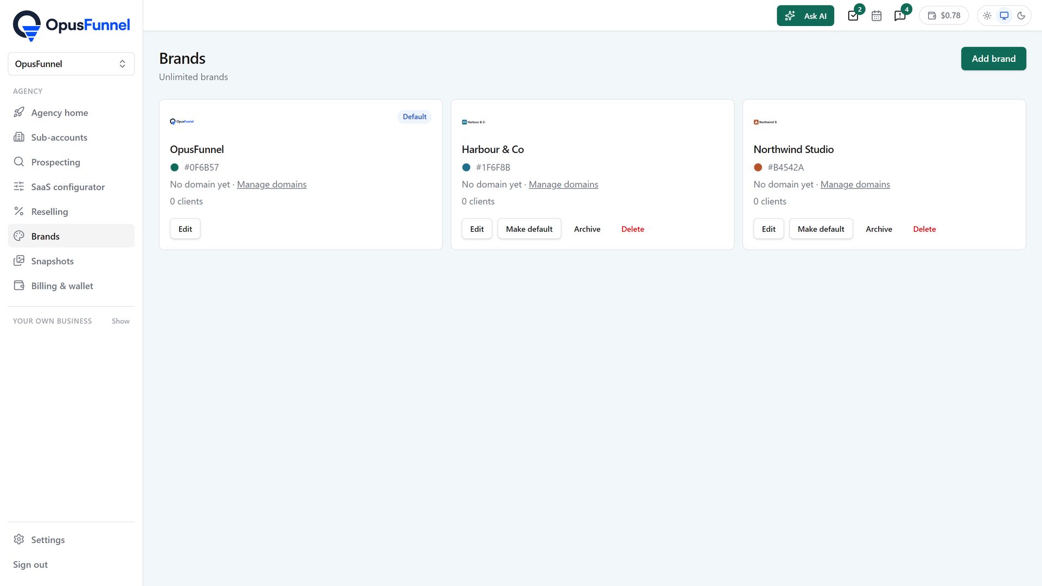Click the Default badge on OpusFunnel card
This screenshot has width=1042, height=586.
coord(415,117)
